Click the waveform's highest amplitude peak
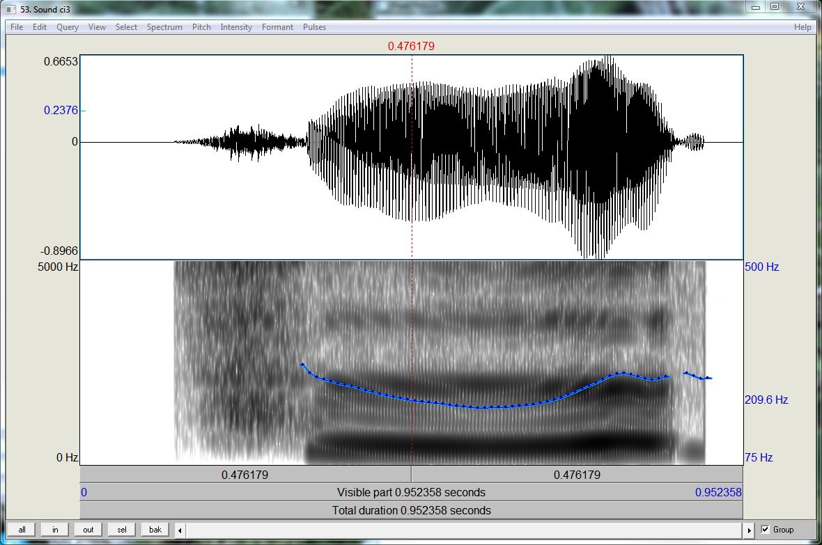The image size is (822, 545). coord(608,56)
